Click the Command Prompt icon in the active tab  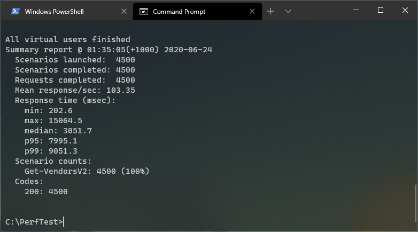tap(143, 11)
